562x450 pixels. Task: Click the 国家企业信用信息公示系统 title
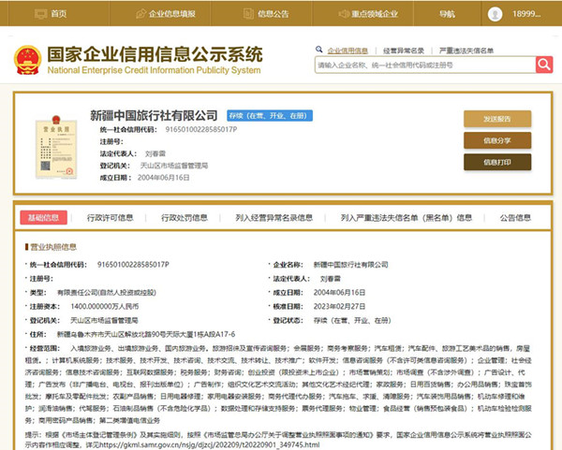(155, 54)
